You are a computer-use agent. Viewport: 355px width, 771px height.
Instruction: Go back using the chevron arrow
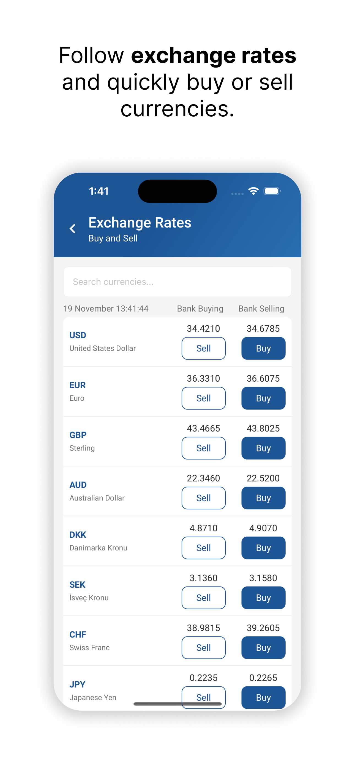pos(72,229)
